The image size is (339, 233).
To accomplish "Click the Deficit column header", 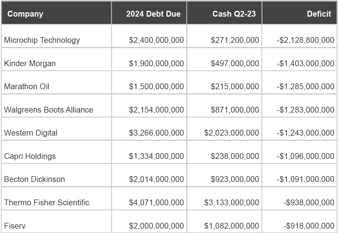I will click(319, 14).
